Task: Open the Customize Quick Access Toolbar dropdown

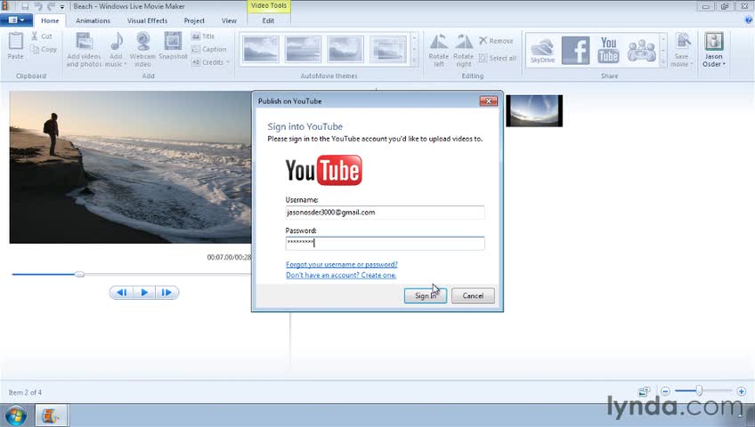Action: (x=62, y=7)
